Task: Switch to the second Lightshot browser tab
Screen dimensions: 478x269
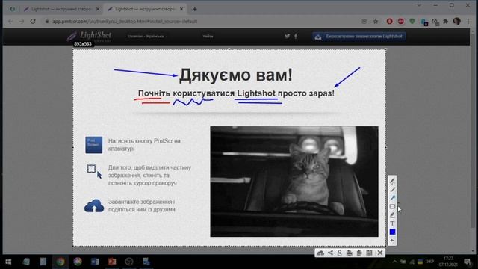Action: click(x=144, y=10)
